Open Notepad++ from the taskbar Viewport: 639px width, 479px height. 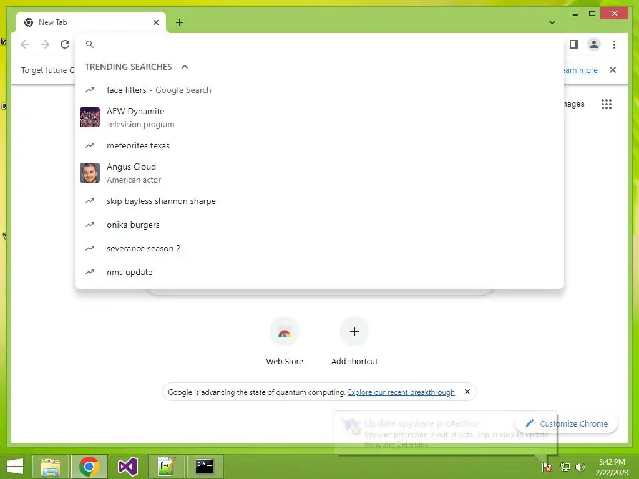point(166,467)
